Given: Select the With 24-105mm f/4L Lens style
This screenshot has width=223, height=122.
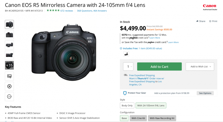Looking at the screenshot, I should pyautogui.click(x=150, y=105).
